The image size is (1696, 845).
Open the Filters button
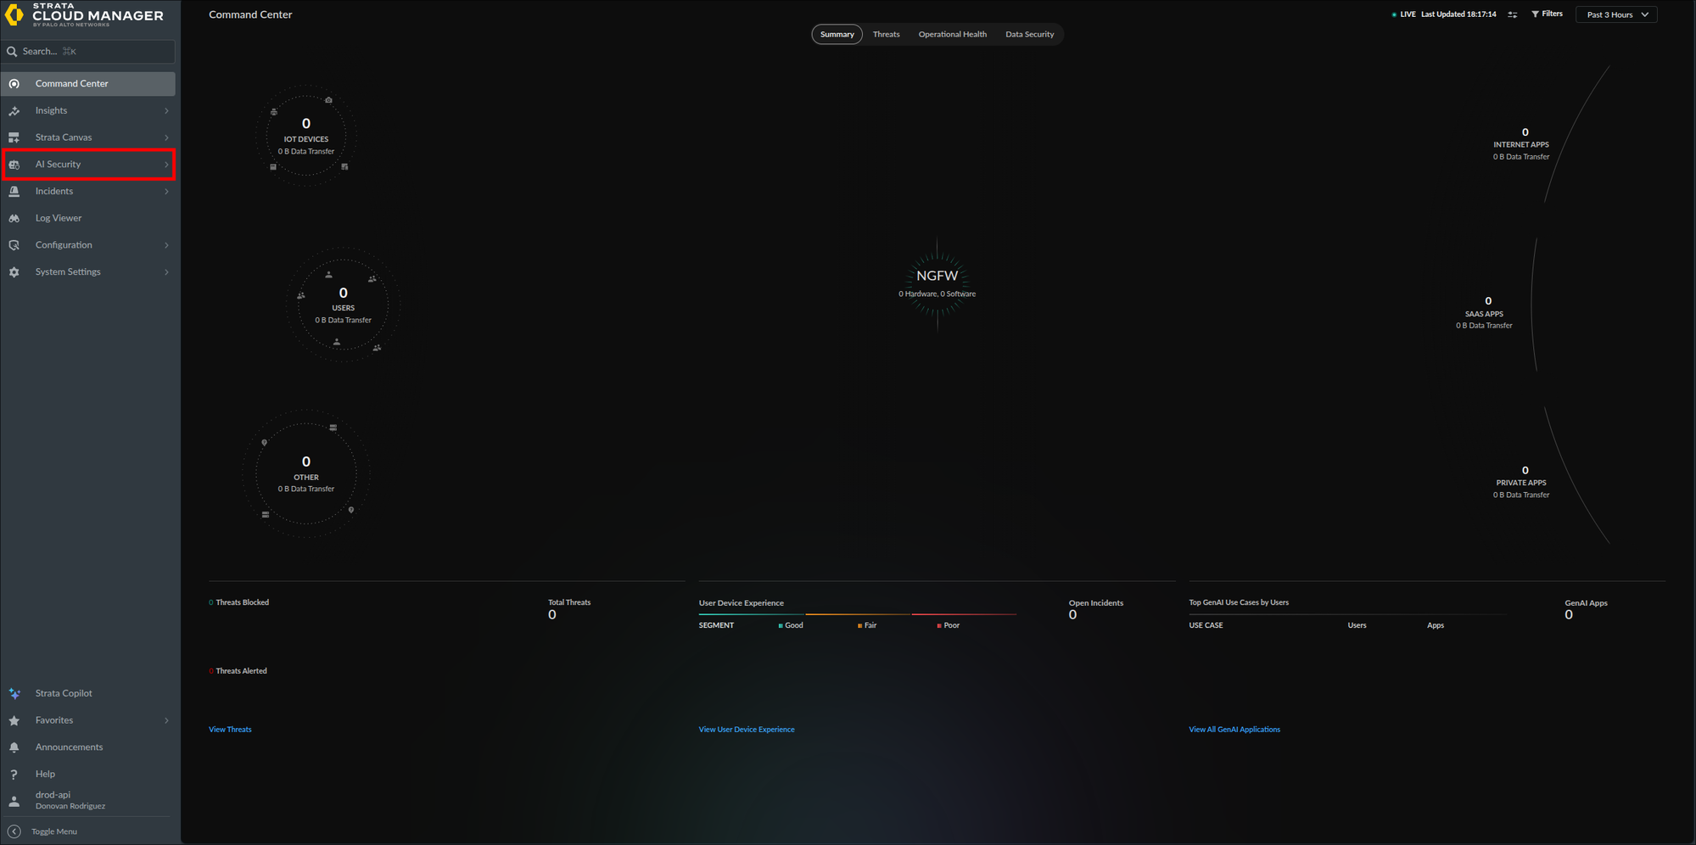(1547, 14)
